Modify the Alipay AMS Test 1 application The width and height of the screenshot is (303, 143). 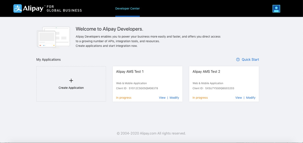174,98
